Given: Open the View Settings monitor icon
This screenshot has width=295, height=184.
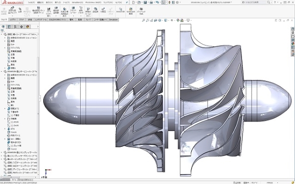Looking at the screenshot, I should click(188, 20).
